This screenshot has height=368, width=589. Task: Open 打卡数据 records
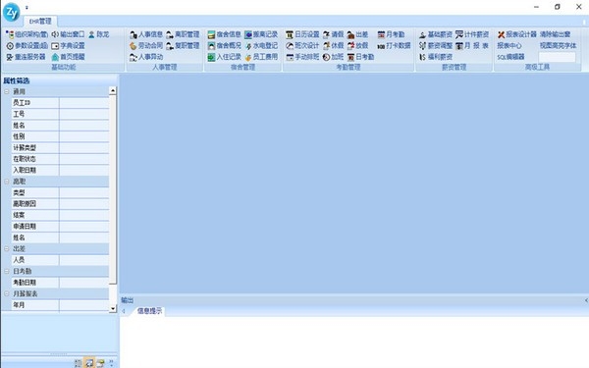pyautogui.click(x=394, y=46)
